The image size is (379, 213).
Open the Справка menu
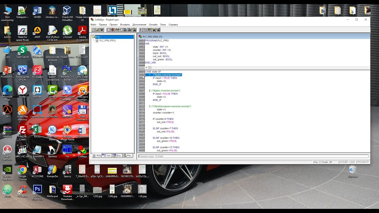tap(173, 25)
